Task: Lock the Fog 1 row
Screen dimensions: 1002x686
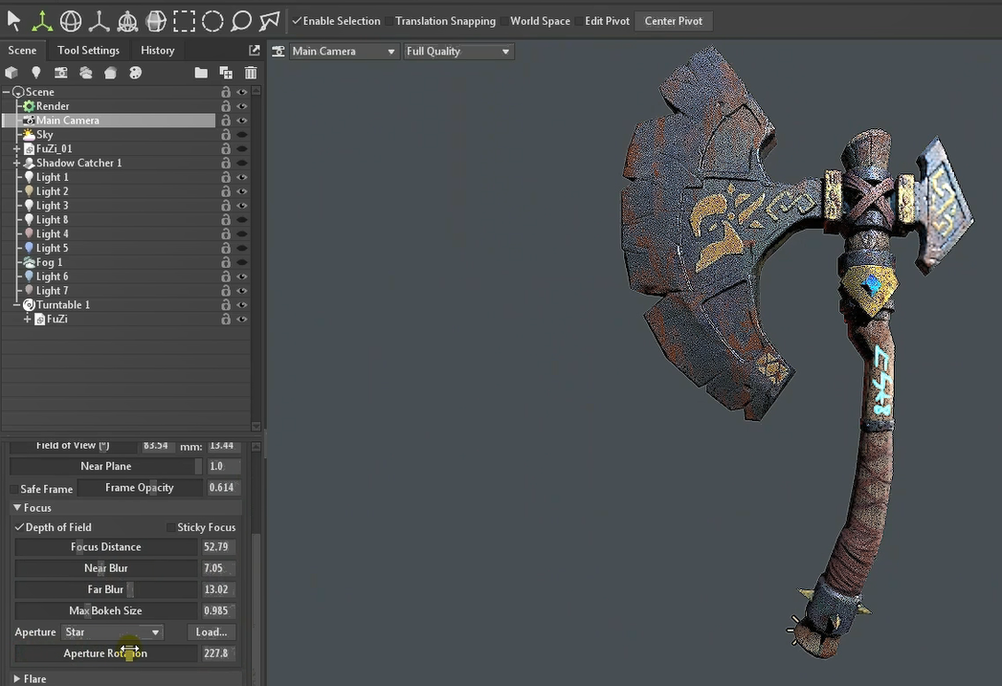Action: (x=226, y=262)
